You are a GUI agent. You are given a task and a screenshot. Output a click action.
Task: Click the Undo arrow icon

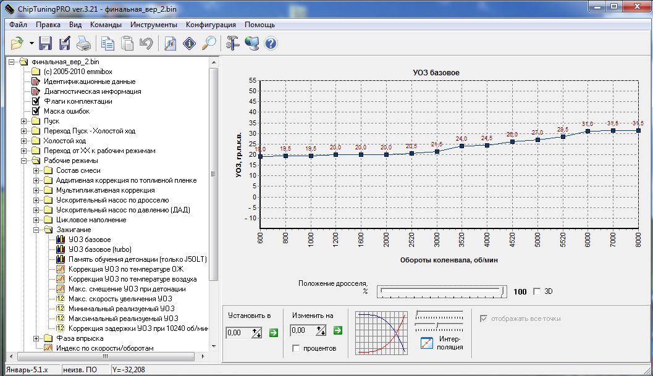[x=146, y=43]
